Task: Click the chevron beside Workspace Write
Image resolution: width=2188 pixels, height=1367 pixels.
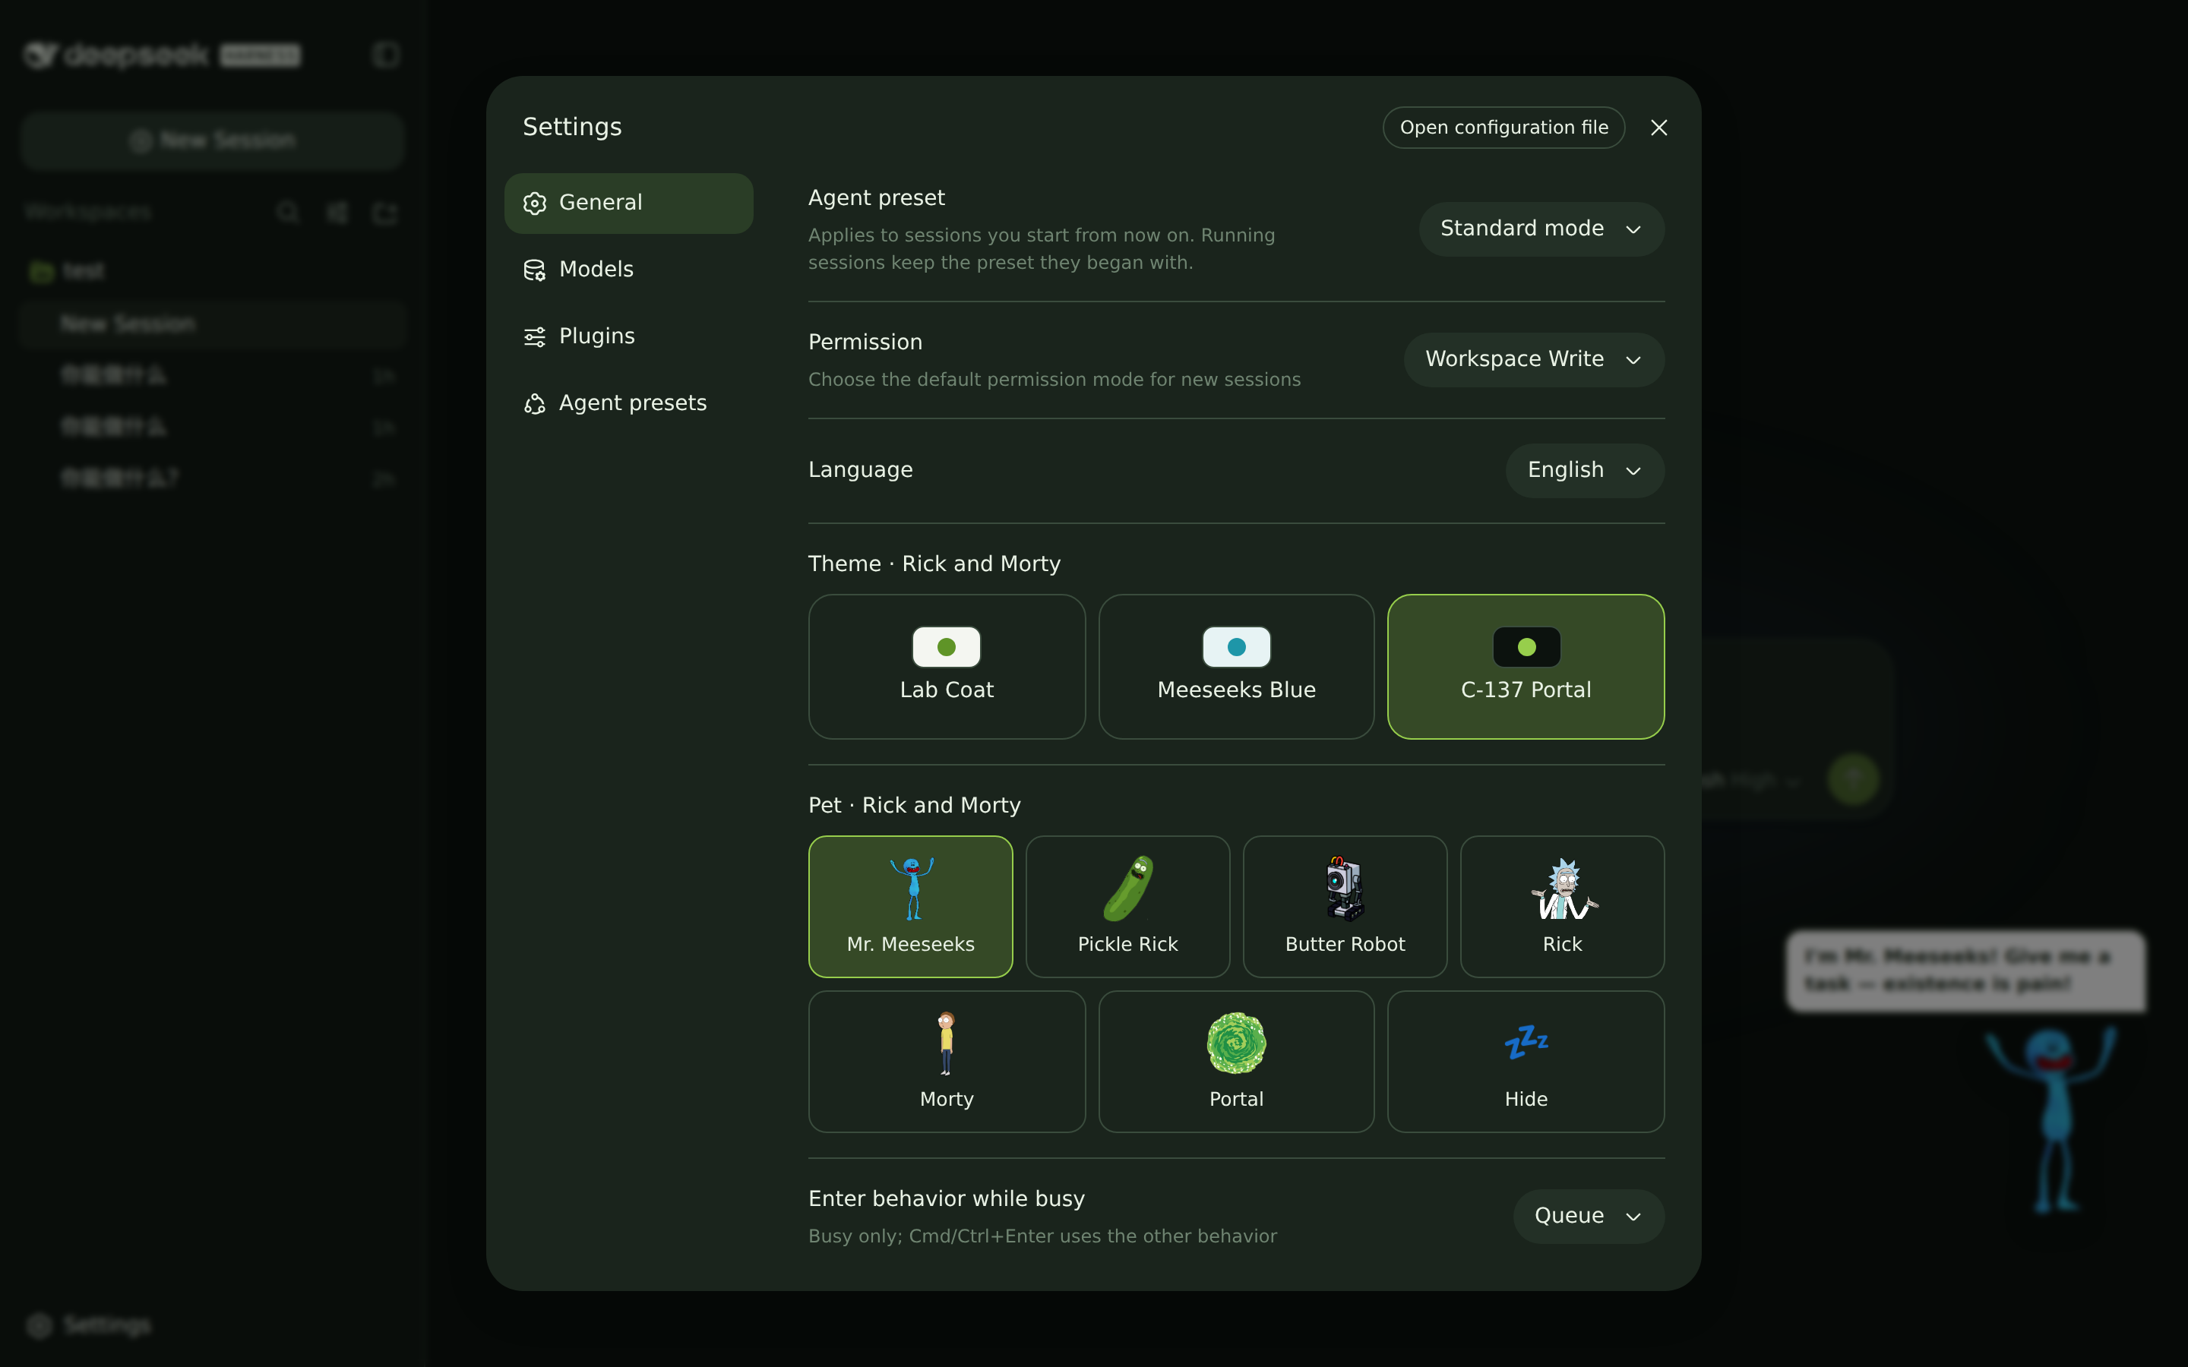Action: 1633,360
